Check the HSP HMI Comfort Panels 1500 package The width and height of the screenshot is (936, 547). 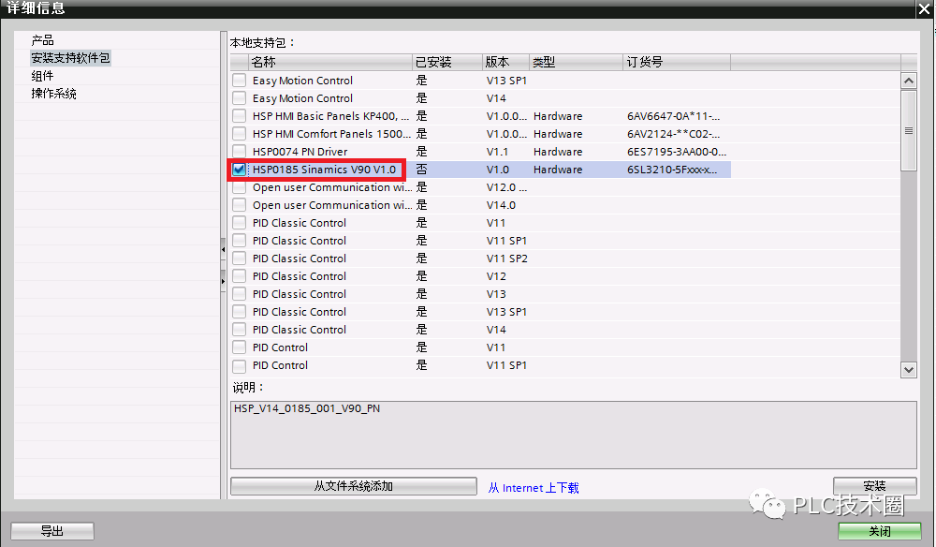pyautogui.click(x=240, y=134)
